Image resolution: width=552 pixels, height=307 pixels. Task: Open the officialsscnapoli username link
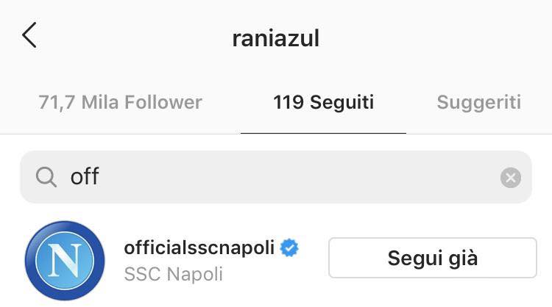pos(199,248)
